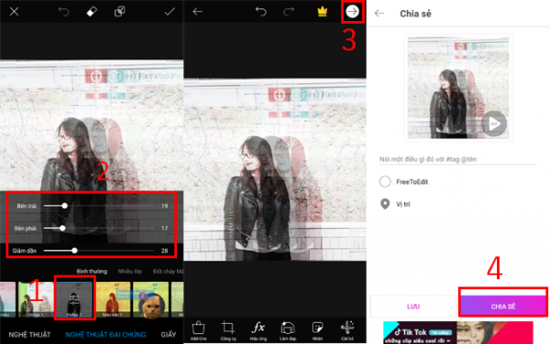This screenshot has width=550, height=344.
Task: Click the LƯU save button
Action: coord(413,306)
